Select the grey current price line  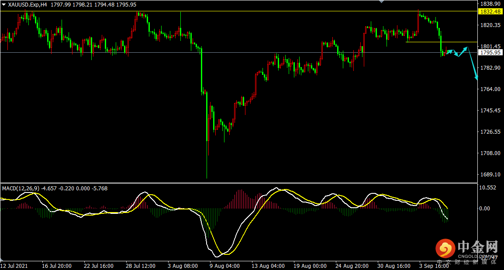tap(239, 53)
